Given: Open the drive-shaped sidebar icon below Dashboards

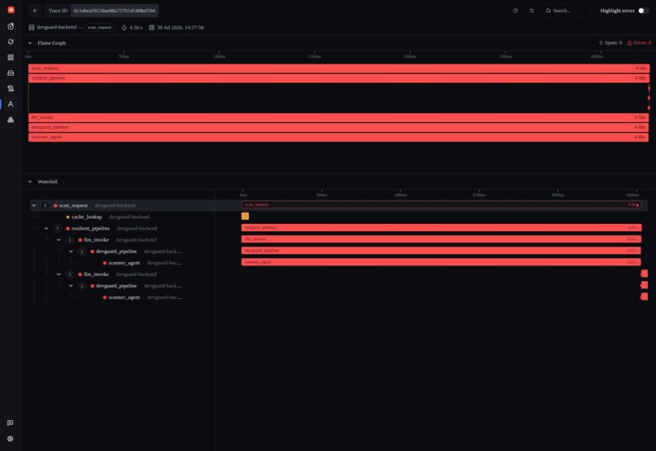Looking at the screenshot, I should coord(11,72).
